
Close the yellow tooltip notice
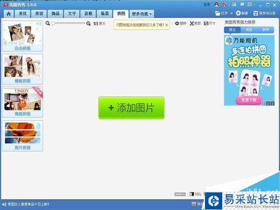[167, 25]
